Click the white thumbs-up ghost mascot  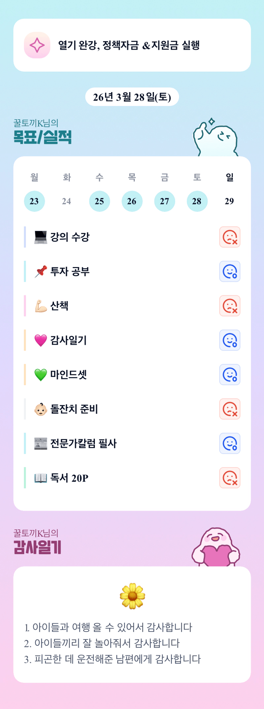pyautogui.click(x=215, y=138)
